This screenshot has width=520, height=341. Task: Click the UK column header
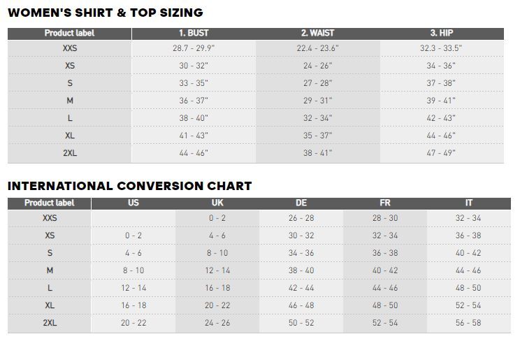coord(217,203)
